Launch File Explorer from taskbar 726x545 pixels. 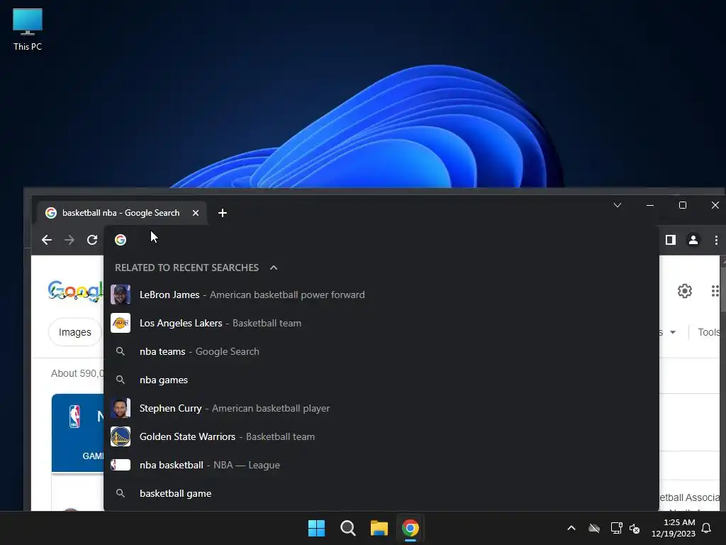coord(379,528)
